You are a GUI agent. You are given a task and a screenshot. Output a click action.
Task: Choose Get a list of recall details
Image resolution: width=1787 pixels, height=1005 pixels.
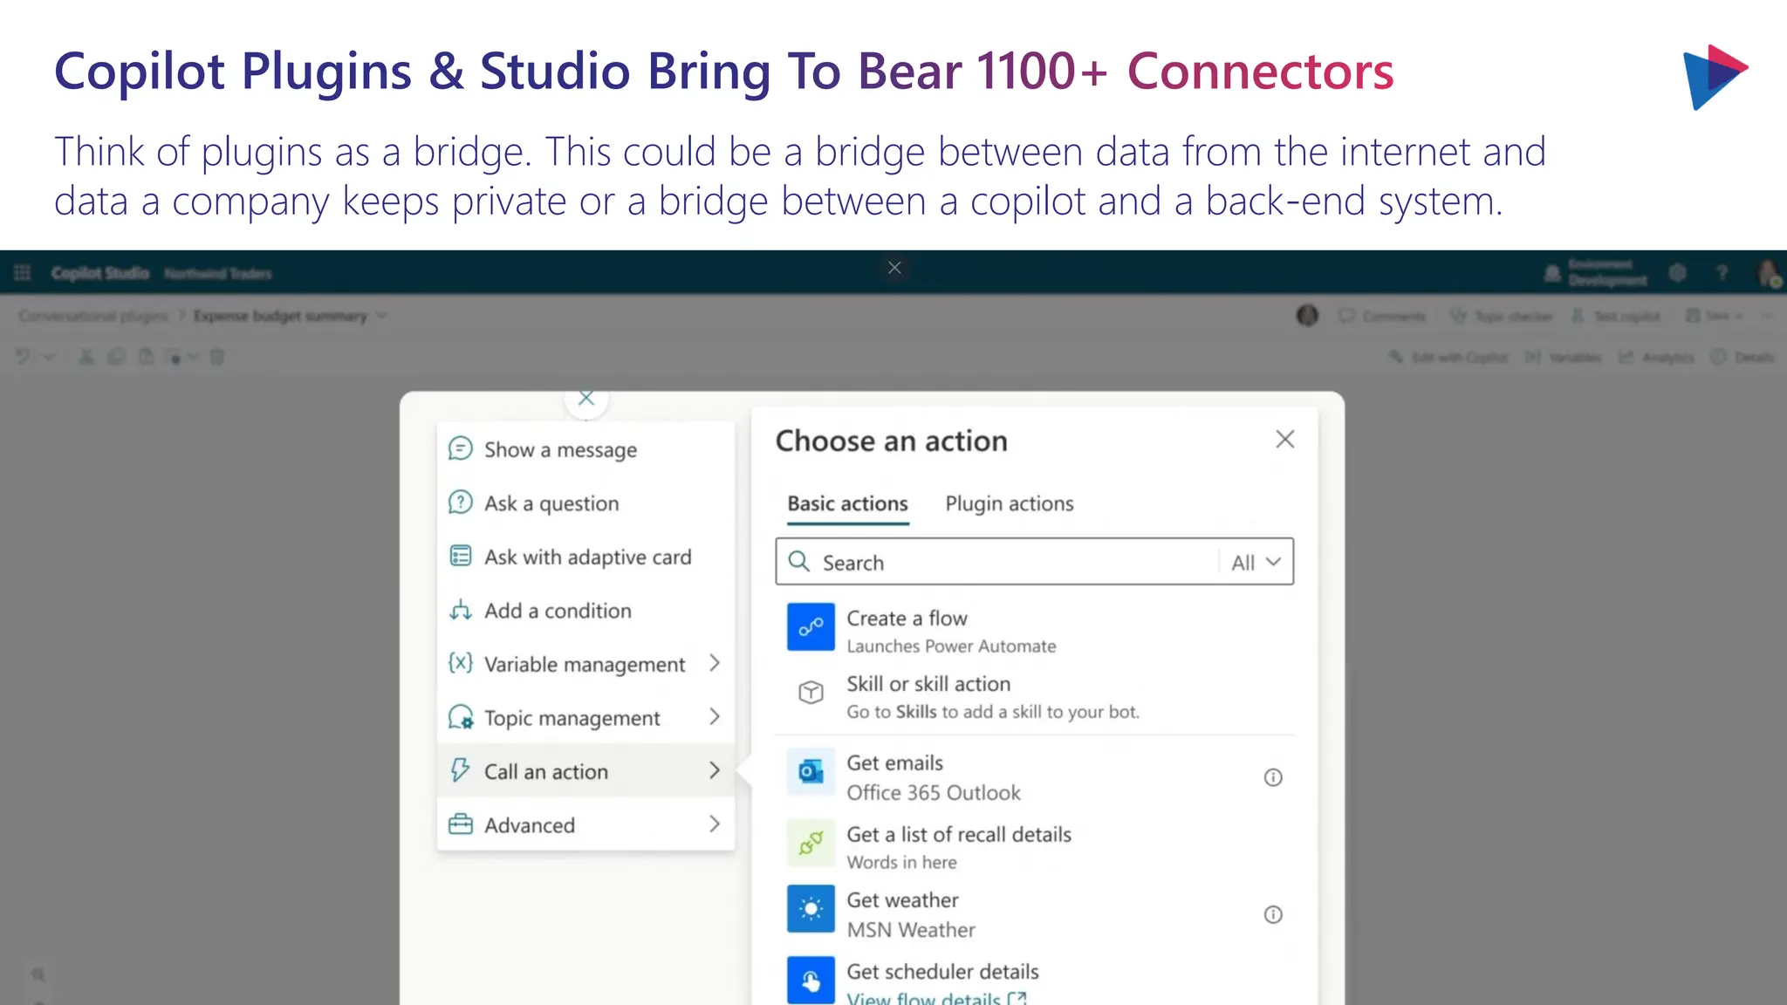[1035, 847]
